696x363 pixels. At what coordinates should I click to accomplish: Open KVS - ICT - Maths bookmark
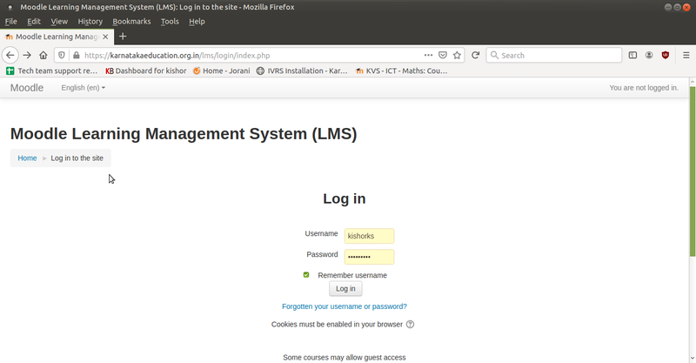tap(402, 71)
